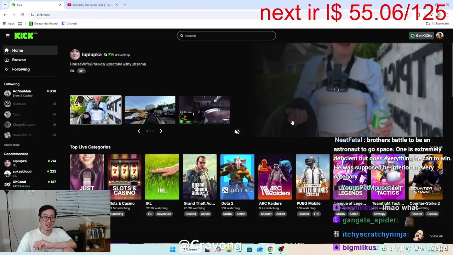
Task: Open the profile avatar menu
Action: coord(440,36)
